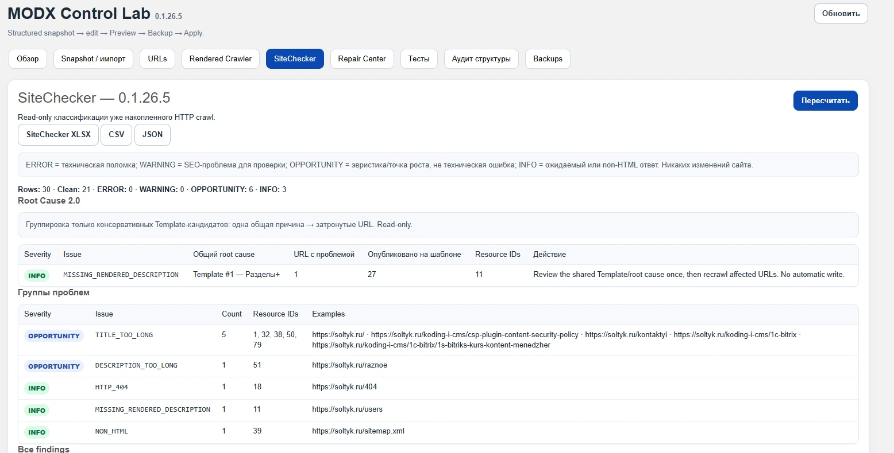Click the https://soltyk.ru/users example URL

pyautogui.click(x=347, y=409)
